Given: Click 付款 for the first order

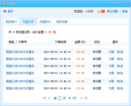Looking at the screenshot, I should coord(111,52).
